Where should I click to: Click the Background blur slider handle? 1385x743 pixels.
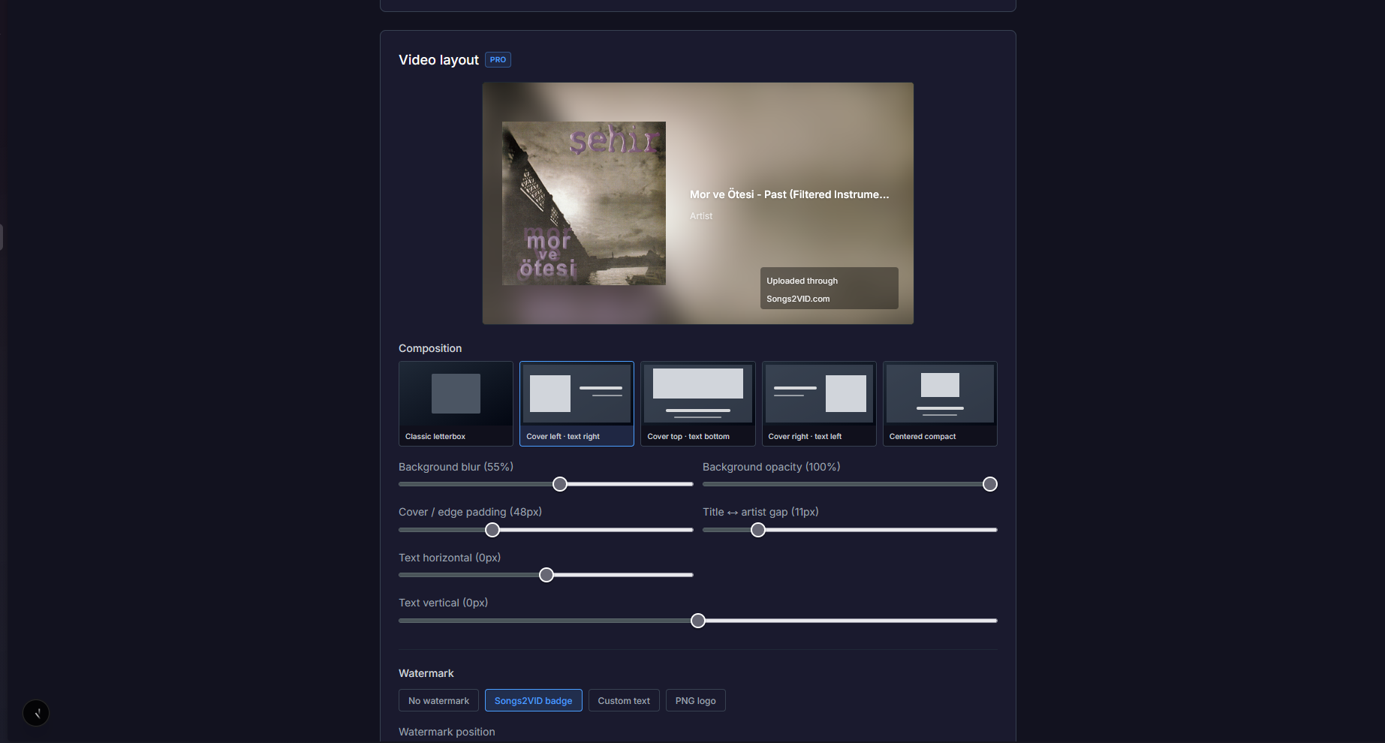[x=560, y=484]
